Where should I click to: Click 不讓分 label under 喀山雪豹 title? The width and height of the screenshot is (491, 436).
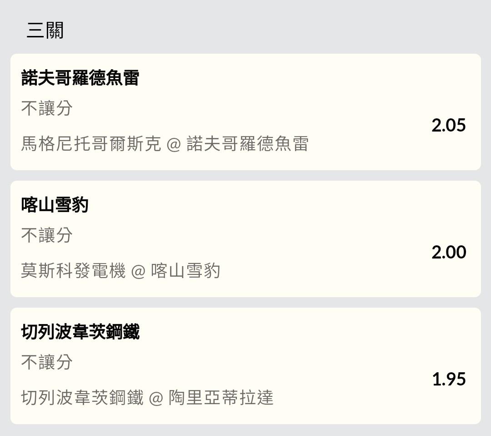pyautogui.click(x=47, y=235)
